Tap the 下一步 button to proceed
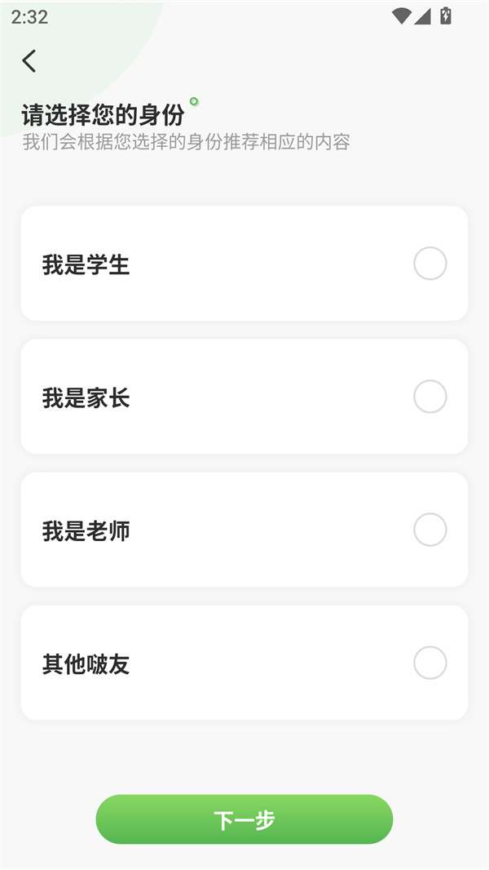 pyautogui.click(x=244, y=819)
